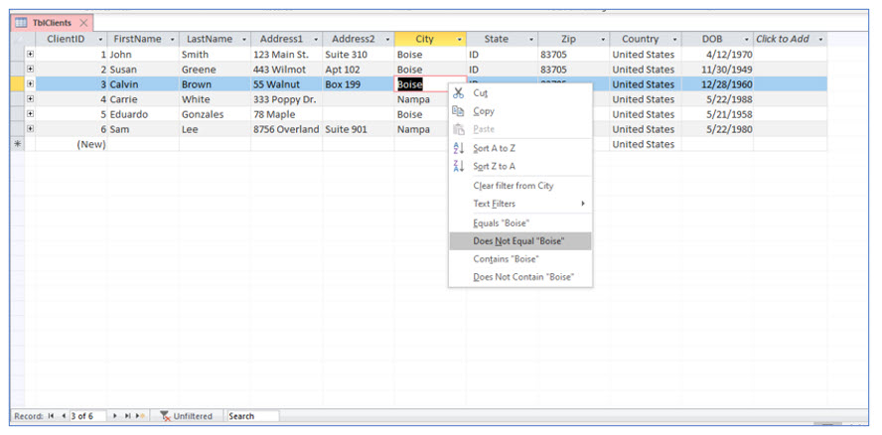Click the table icon on TblClients tab
Screen dimensions: 882x435
21,23
